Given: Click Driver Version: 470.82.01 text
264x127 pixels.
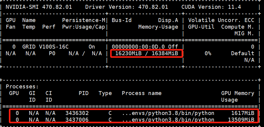Looking at the screenshot, I should coord(127,7).
